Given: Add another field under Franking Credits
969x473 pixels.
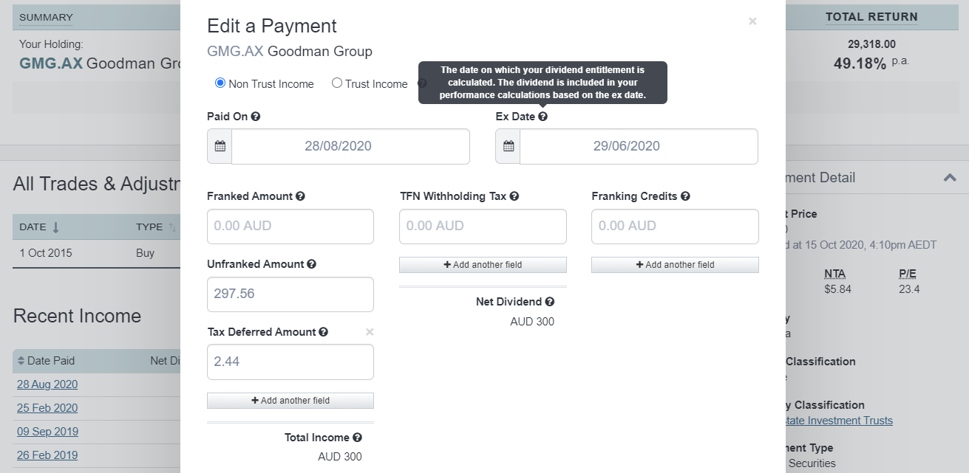Looking at the screenshot, I should tap(675, 265).
